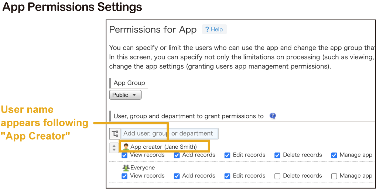Viewport: 376px width, 189px height.
Task: Uncheck View records for Everyone
Action: pyautogui.click(x=125, y=176)
